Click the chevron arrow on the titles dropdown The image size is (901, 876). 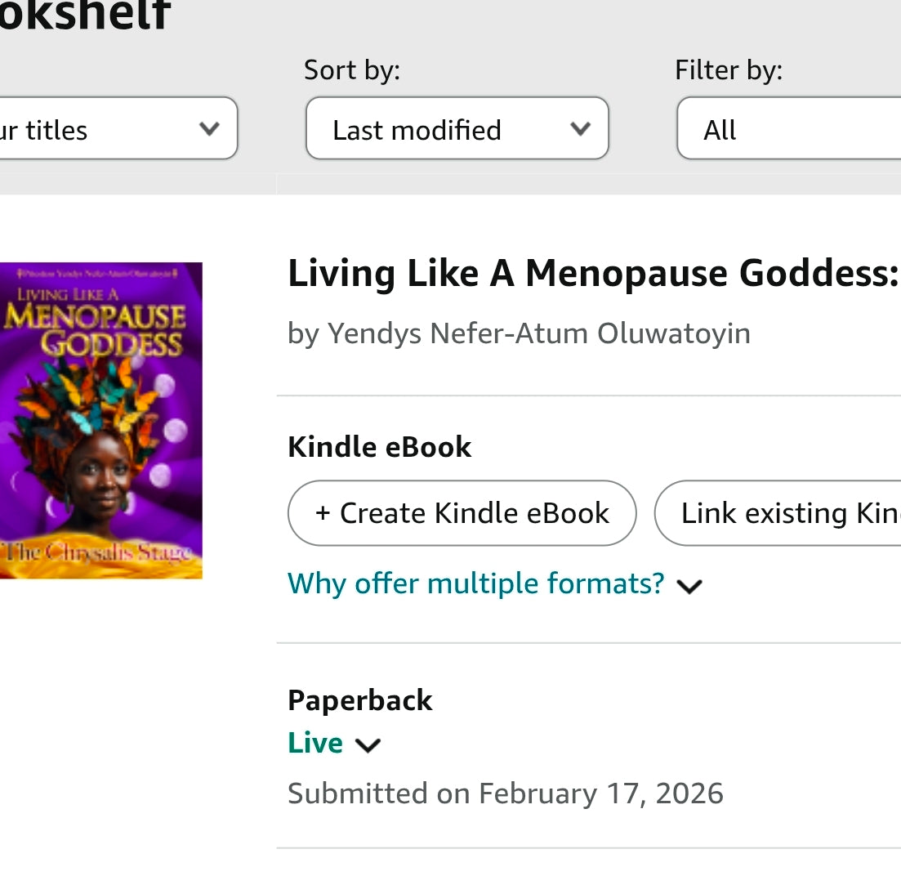tap(209, 129)
